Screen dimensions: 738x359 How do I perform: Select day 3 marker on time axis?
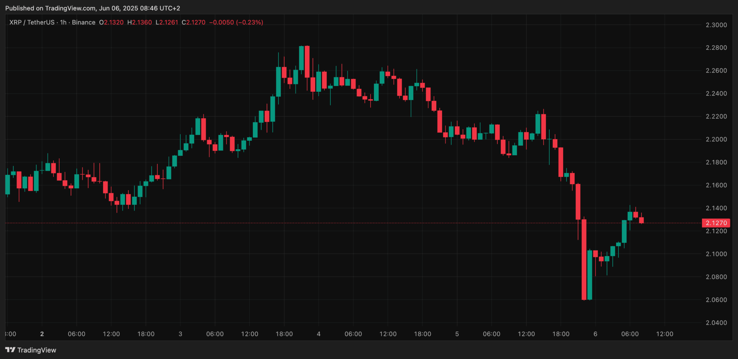180,334
